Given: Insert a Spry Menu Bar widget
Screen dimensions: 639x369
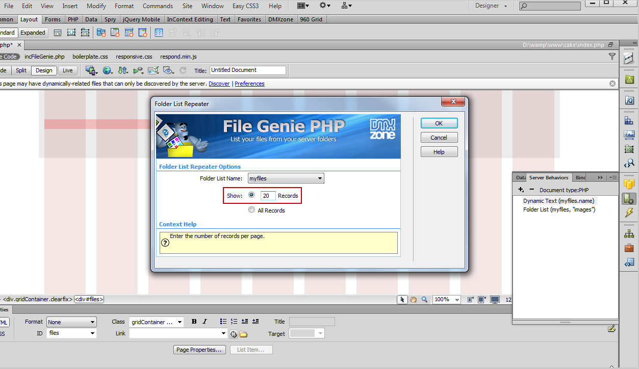Looking at the screenshot, I should pos(101,33).
